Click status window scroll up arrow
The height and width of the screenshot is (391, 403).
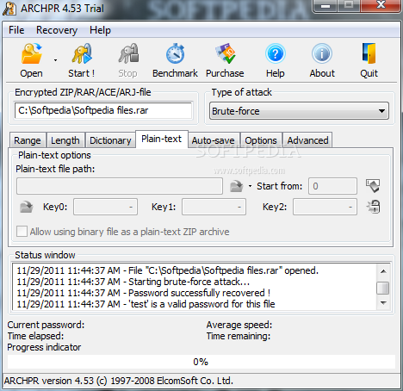pos(383,271)
